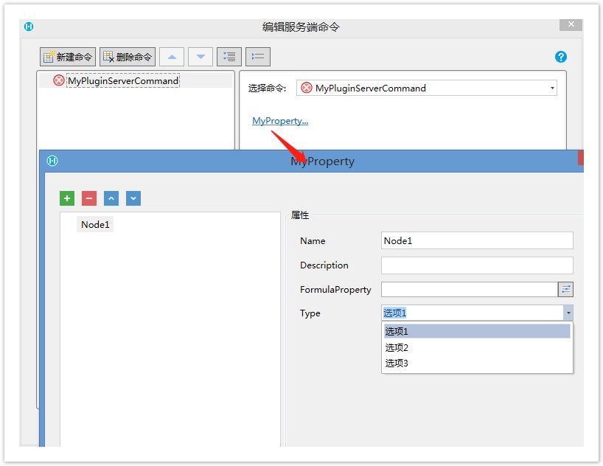The width and height of the screenshot is (603, 466).
Task: Click the expand all list icon
Action: point(229,57)
